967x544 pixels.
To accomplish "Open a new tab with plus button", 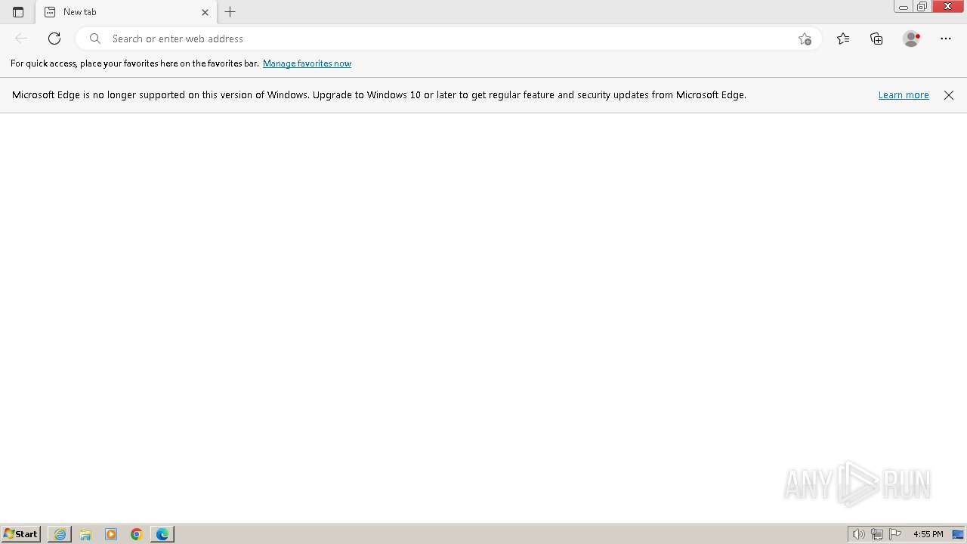I will 230,12.
